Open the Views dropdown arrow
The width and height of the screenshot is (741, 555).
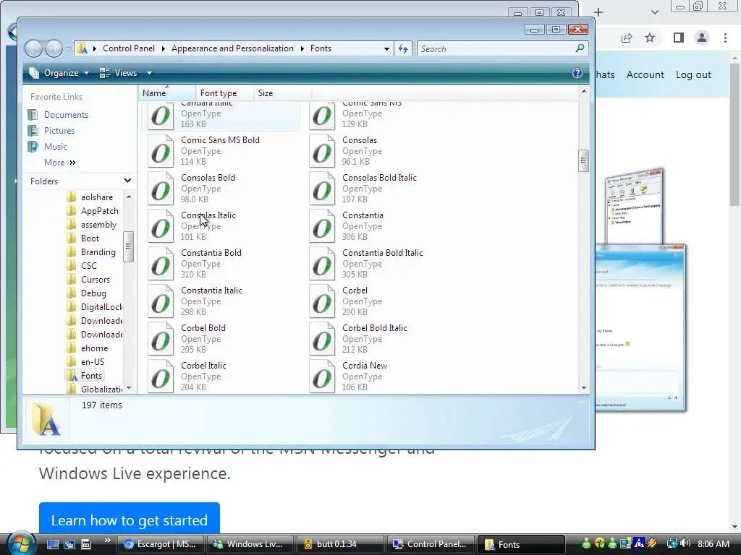(149, 73)
